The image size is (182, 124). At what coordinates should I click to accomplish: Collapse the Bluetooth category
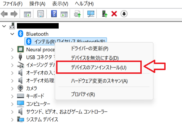point(12,34)
